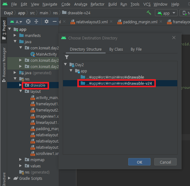Confirm destination with OK button
The height and width of the screenshot is (186, 190).
[139, 162]
